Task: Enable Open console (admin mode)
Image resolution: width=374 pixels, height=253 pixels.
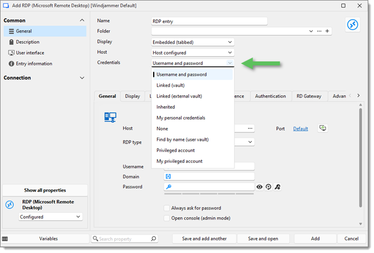Action: pos(167,218)
